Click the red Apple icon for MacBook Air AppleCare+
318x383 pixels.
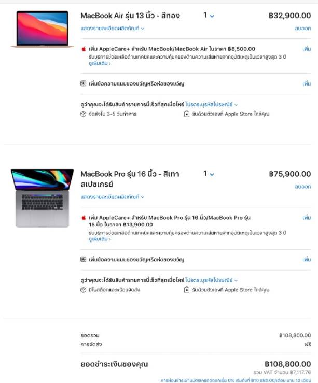[x=84, y=49]
